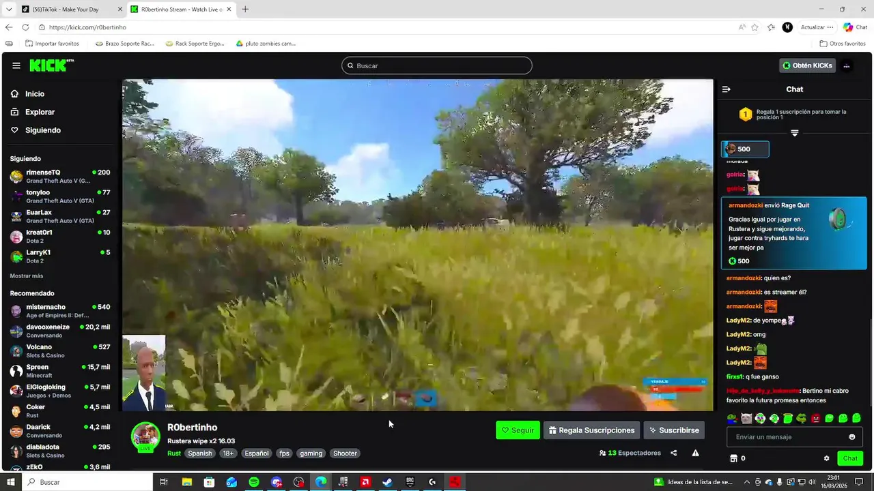Image resolution: width=874 pixels, height=491 pixels.
Task: Open the emoji picker in the message box
Action: tap(852, 437)
